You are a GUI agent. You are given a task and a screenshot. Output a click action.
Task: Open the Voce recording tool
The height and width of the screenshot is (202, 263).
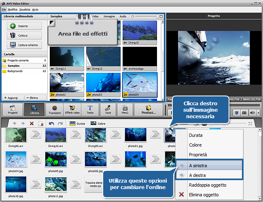point(108,110)
